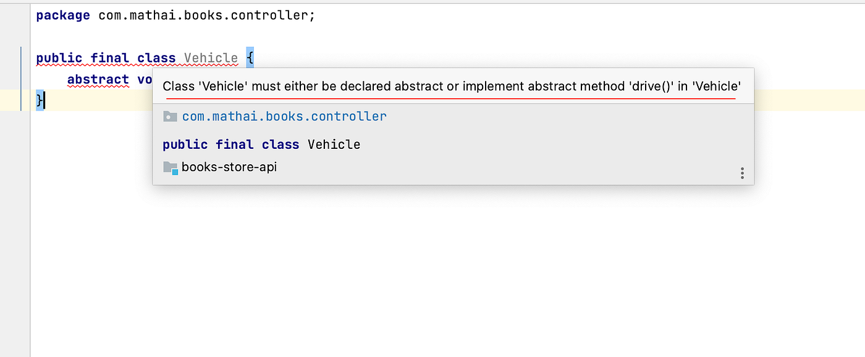Click the books-store-api module name

pyautogui.click(x=229, y=167)
